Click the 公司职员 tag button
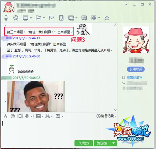The height and width of the screenshot is (149, 156). tap(136, 69)
